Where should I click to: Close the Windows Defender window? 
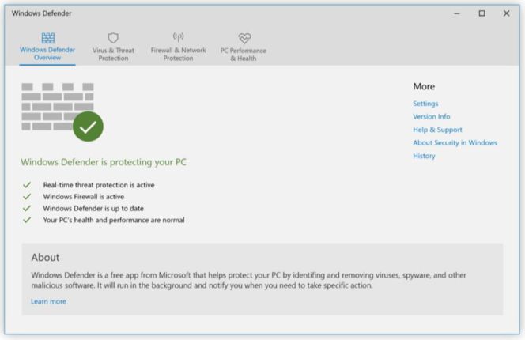506,13
